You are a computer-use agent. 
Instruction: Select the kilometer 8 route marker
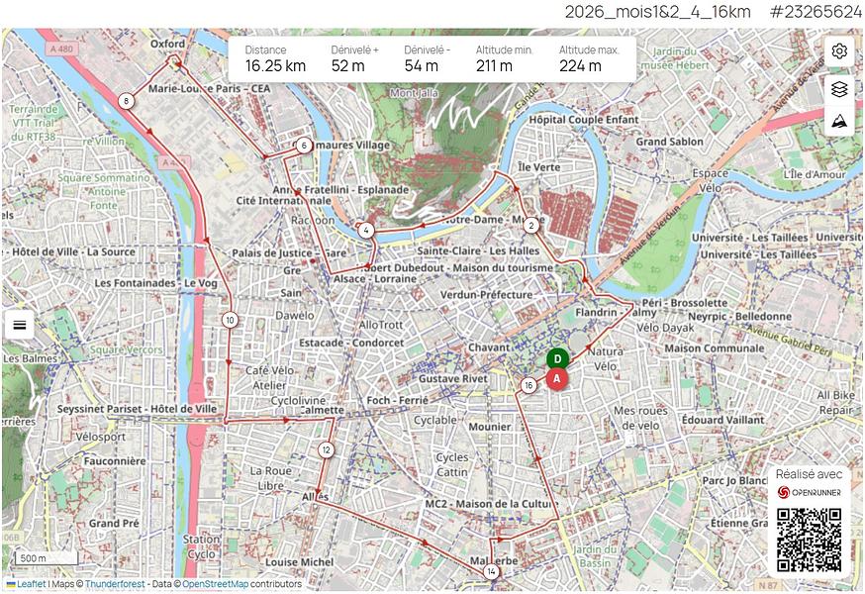(x=126, y=101)
